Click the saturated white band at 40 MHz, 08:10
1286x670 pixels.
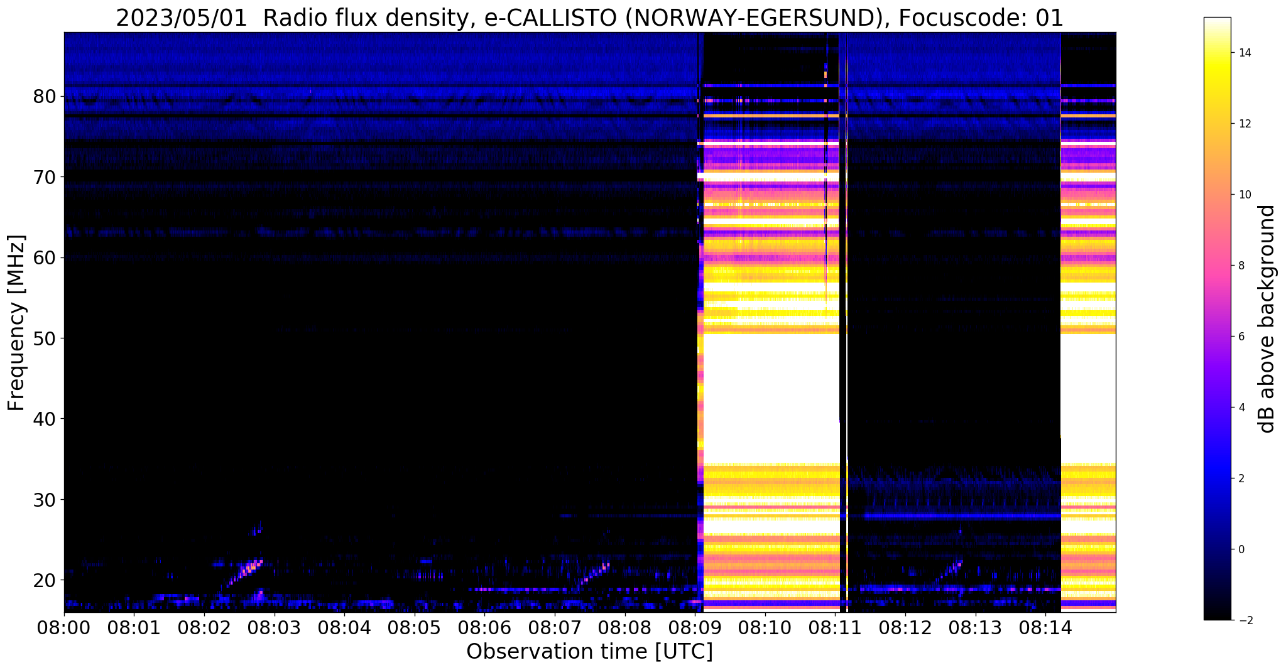point(771,398)
